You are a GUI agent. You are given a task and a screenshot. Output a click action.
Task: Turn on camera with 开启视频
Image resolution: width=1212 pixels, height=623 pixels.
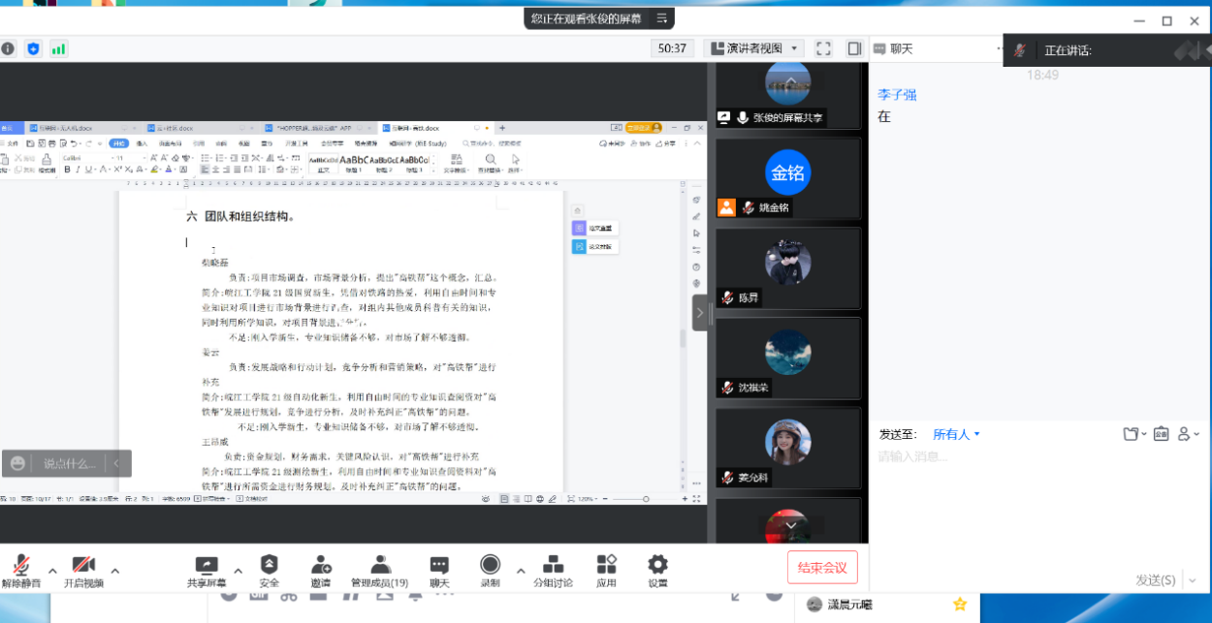(83, 566)
